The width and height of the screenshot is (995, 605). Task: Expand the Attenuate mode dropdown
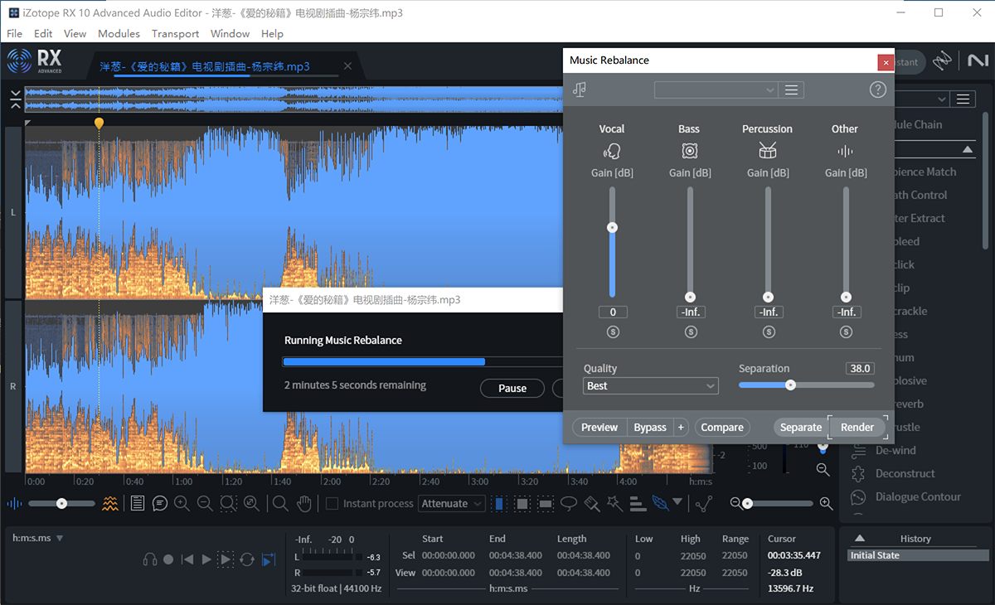[451, 503]
